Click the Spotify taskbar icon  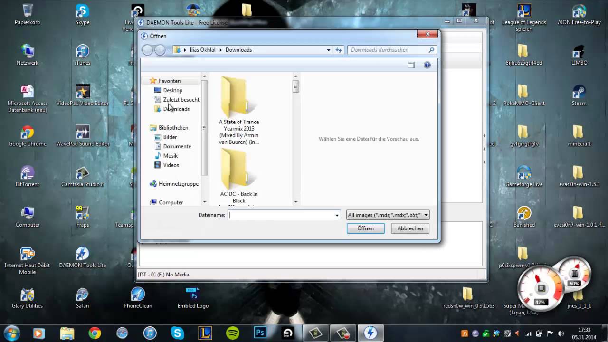(x=233, y=333)
